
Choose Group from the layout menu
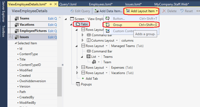tap(131, 25)
